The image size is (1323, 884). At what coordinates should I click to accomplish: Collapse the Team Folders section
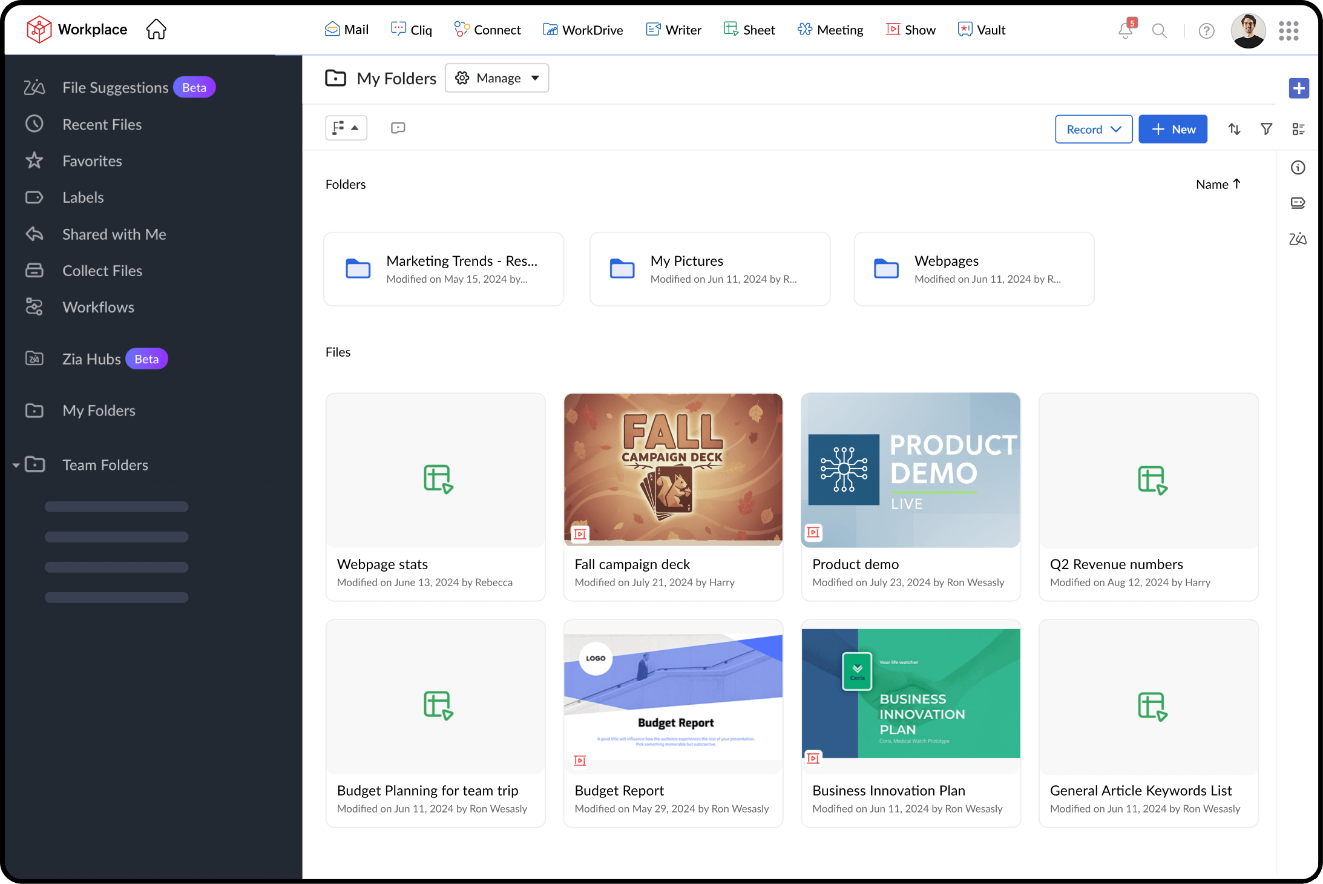16,464
